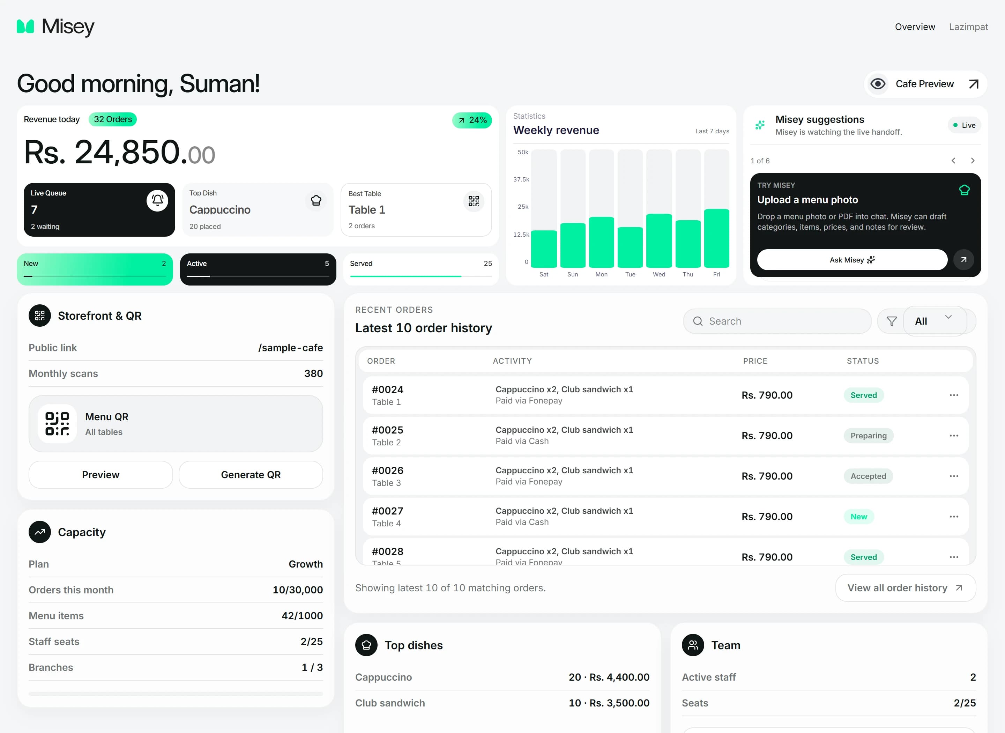This screenshot has height=733, width=1005.
Task: Open the Overview nav item
Action: (x=915, y=27)
